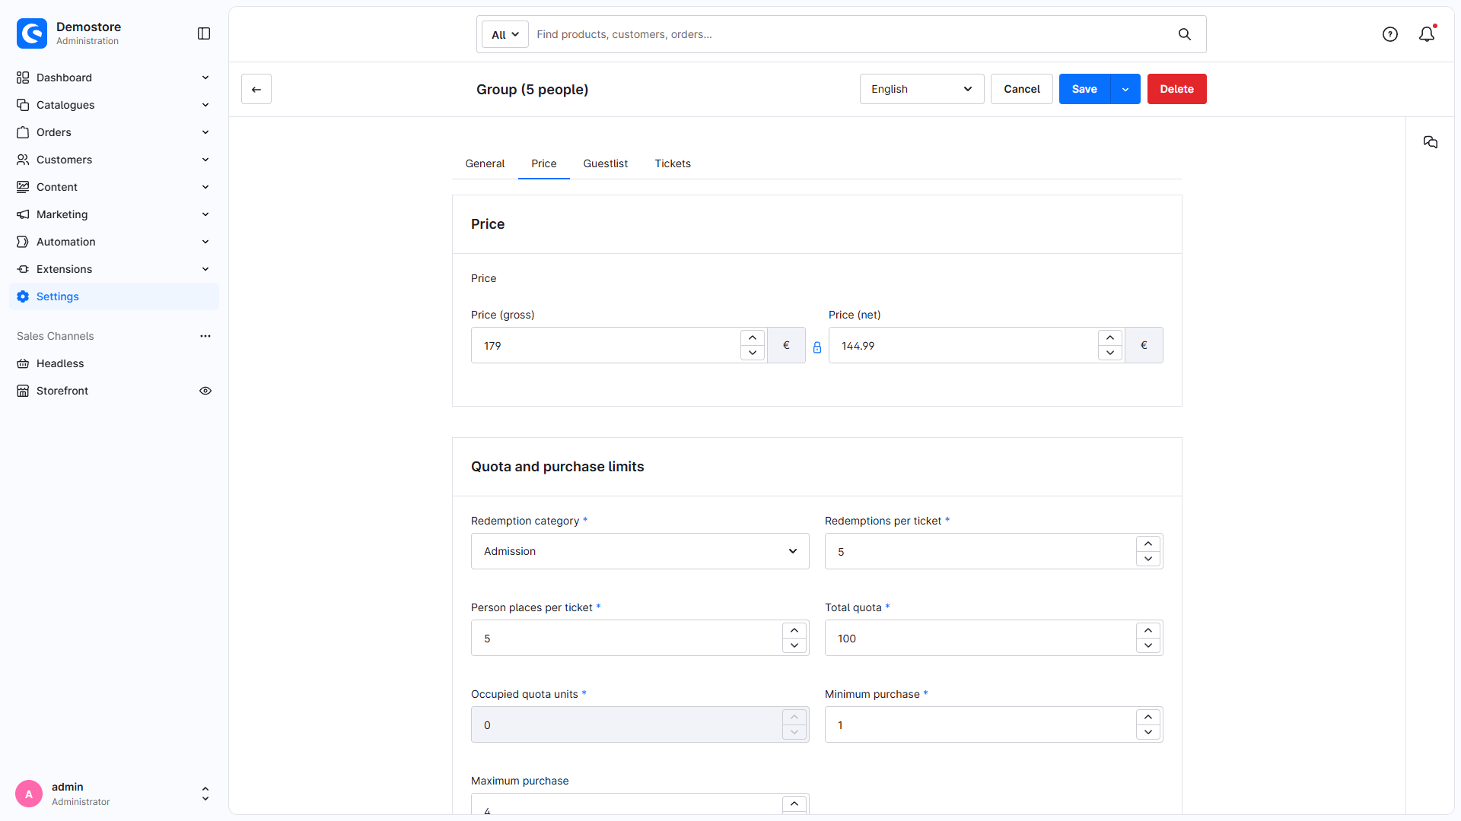Select the Price tab

[544, 163]
